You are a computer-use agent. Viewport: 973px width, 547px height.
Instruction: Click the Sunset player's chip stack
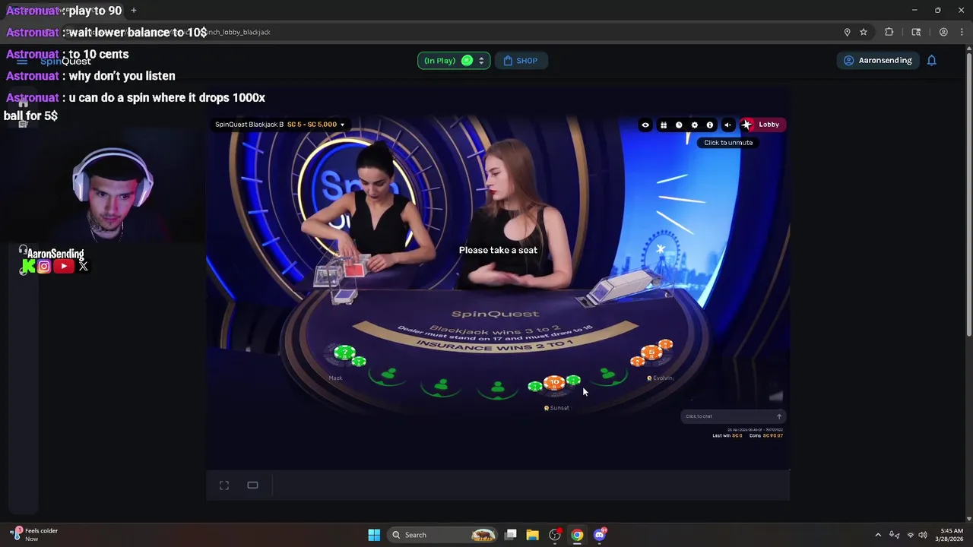pyautogui.click(x=554, y=384)
